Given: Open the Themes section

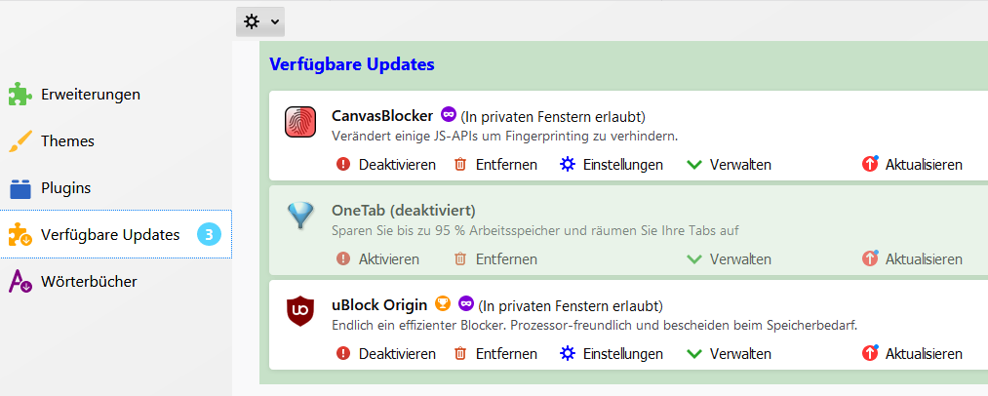Looking at the screenshot, I should (x=67, y=140).
